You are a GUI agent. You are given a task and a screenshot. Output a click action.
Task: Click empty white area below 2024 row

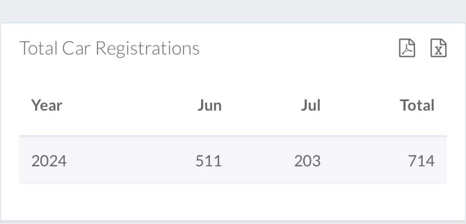(x=233, y=202)
